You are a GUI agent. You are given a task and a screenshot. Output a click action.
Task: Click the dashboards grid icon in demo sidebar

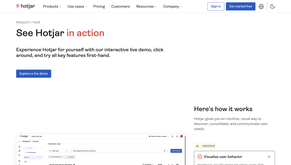[x=19, y=151]
